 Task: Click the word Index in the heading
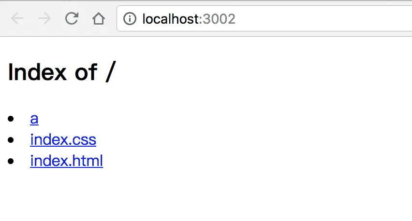(37, 72)
